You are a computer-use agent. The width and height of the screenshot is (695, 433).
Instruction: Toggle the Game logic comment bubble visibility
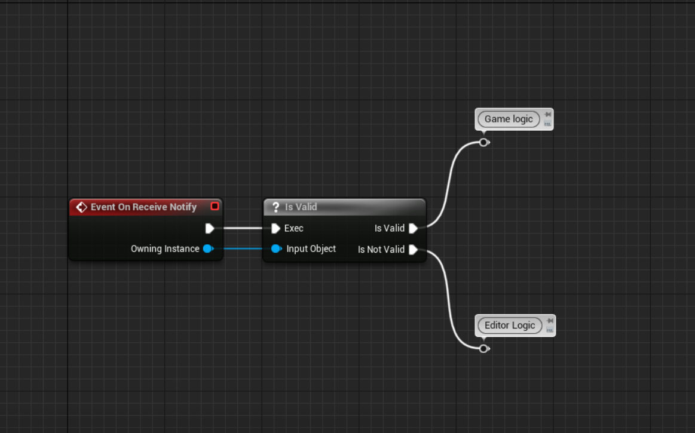(x=548, y=124)
